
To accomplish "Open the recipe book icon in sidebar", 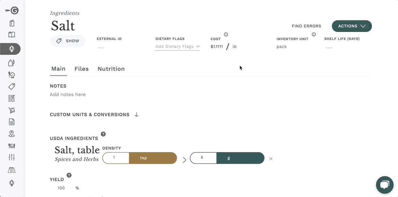I will pyautogui.click(x=12, y=35).
